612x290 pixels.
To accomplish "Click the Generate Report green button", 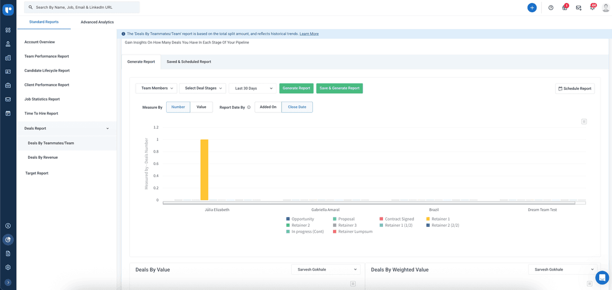I will click(296, 88).
